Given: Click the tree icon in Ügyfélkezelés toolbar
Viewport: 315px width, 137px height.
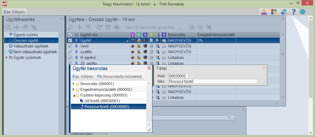Looking at the screenshot, I should click(25, 27).
